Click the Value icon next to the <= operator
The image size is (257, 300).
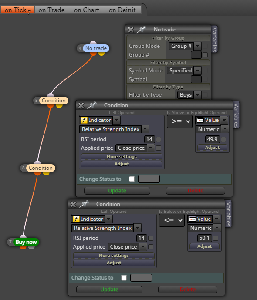(x=193, y=219)
